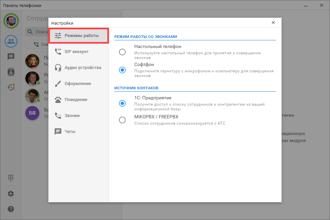Open the employees contacts icon in sidebar
The width and height of the screenshot is (330, 220).
pos(11,41)
